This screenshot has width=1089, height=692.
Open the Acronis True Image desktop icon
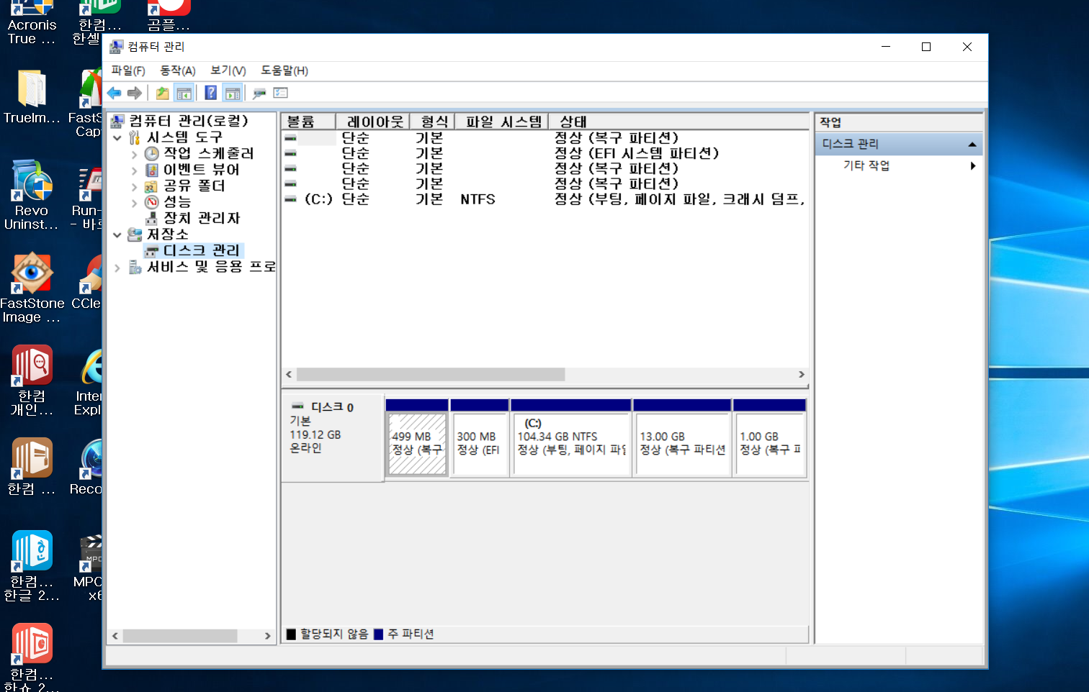(32, 22)
